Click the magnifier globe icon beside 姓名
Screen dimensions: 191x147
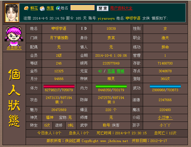pyautogui.click(x=58, y=8)
